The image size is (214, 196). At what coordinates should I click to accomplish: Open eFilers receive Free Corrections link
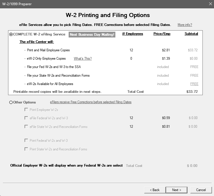pyautogui.click(x=91, y=102)
